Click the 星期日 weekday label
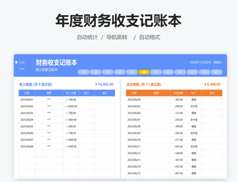237x182 pixels. point(218,63)
